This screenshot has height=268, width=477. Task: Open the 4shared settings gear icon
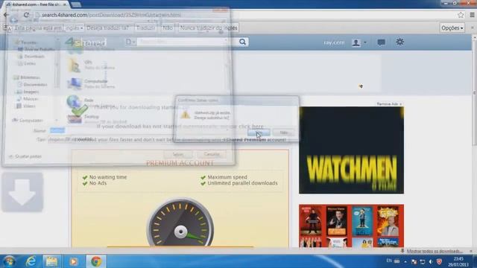pyautogui.click(x=399, y=42)
